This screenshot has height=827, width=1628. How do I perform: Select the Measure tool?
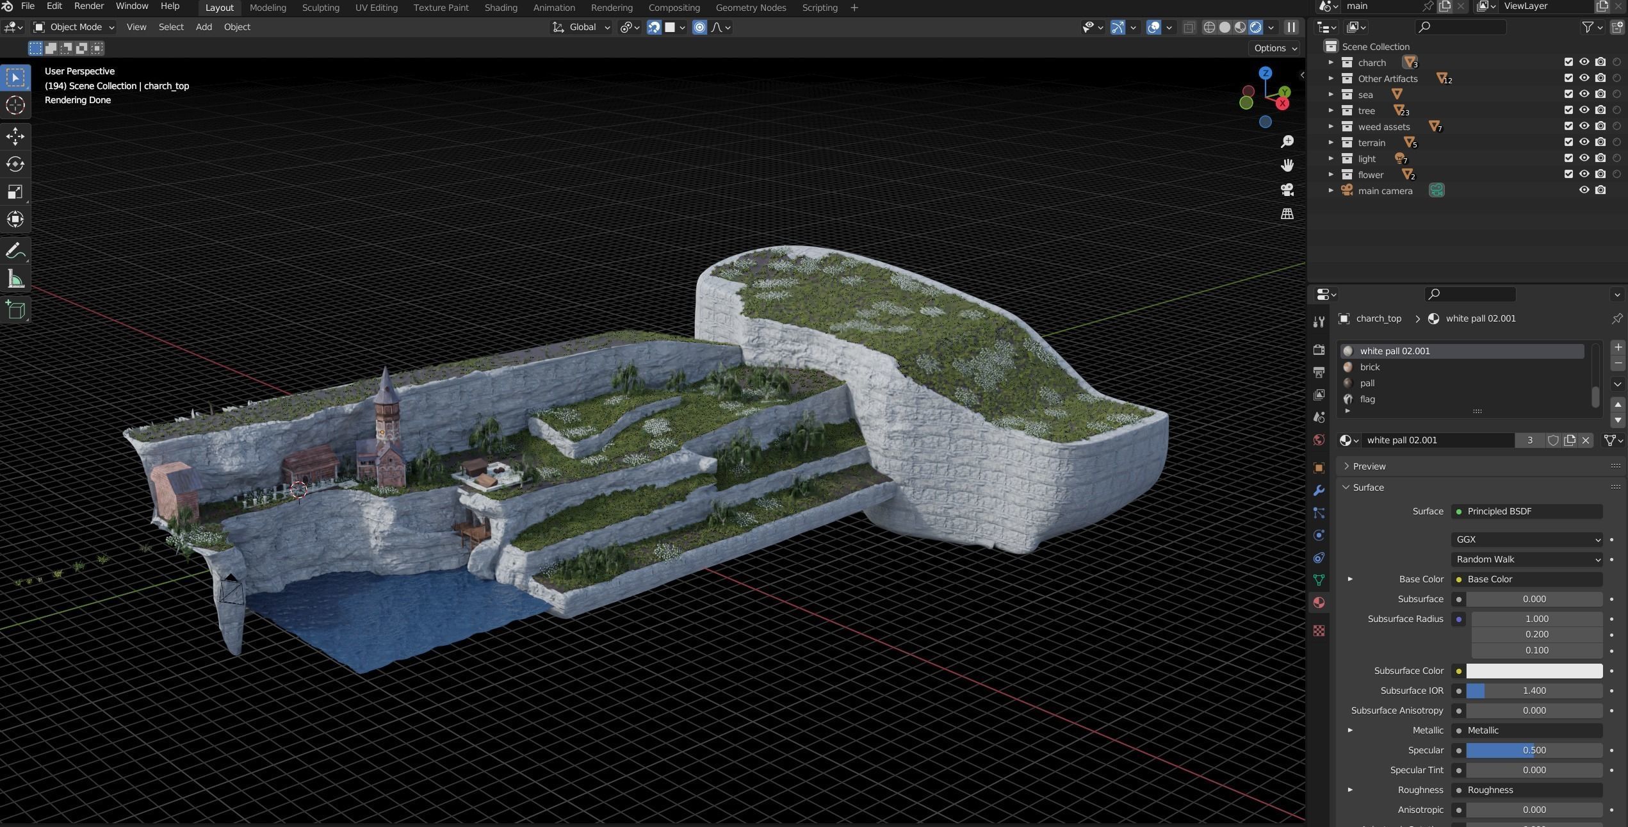click(x=15, y=279)
